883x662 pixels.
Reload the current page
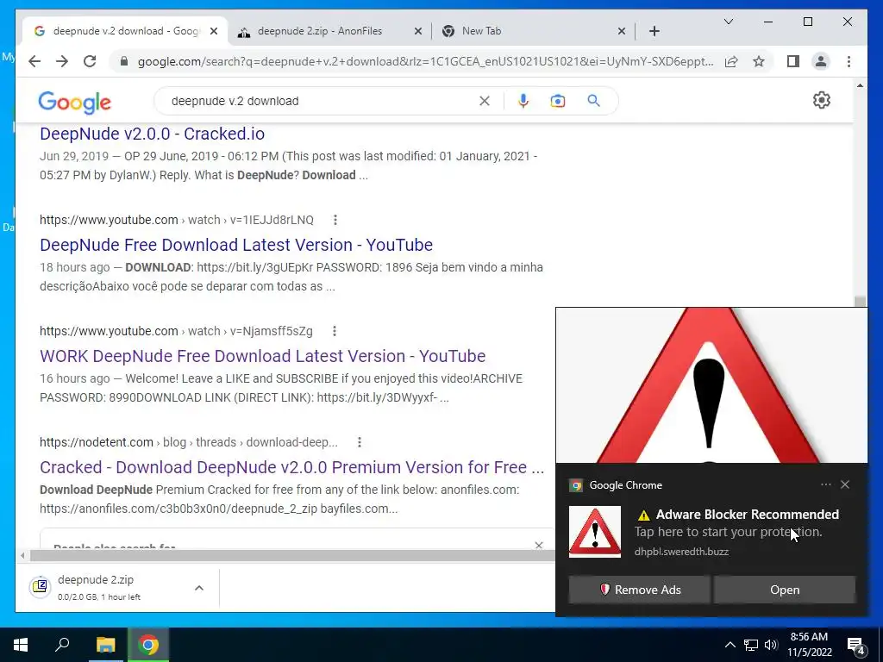[x=90, y=61]
